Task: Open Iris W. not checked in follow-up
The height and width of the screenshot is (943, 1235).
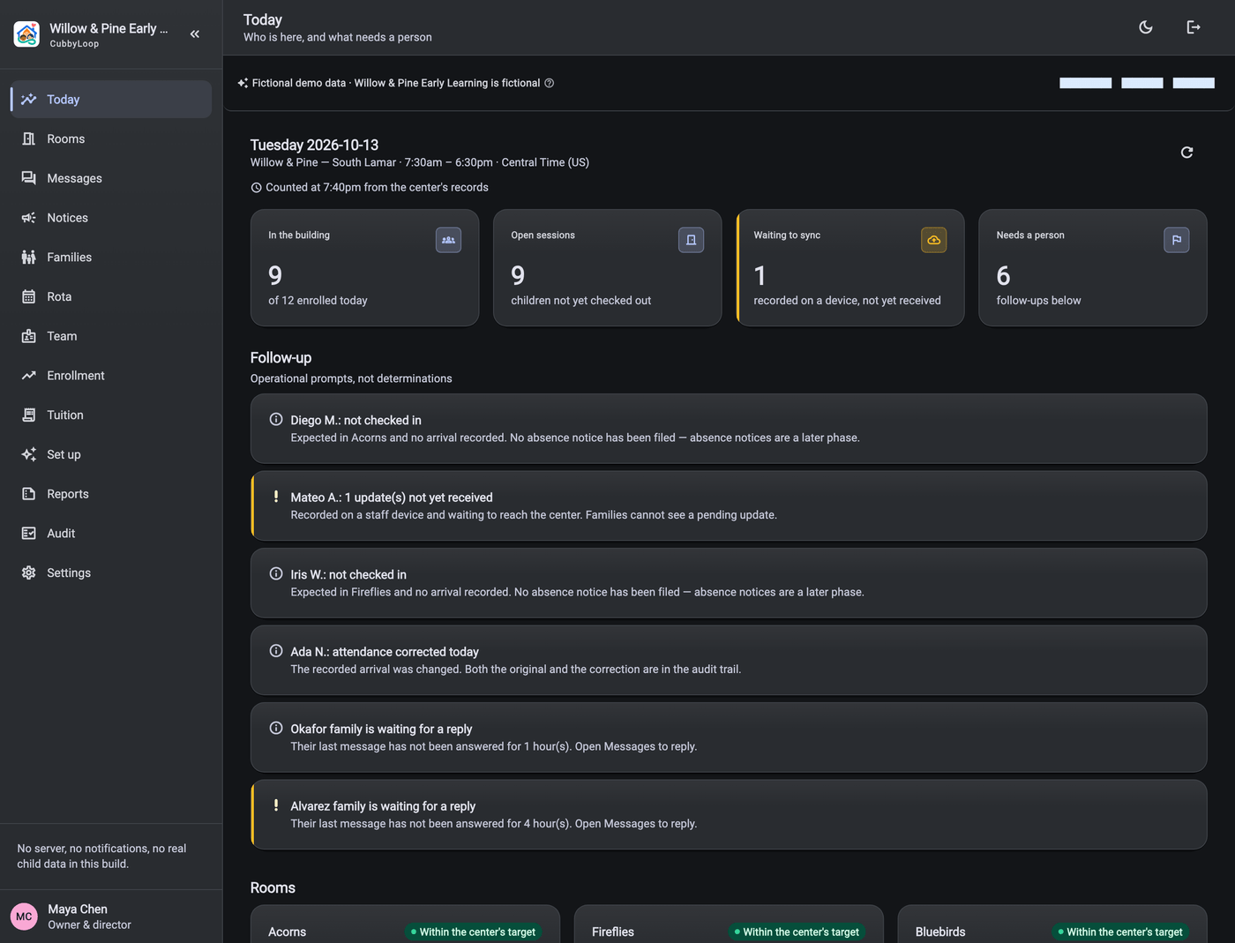Action: tap(729, 583)
